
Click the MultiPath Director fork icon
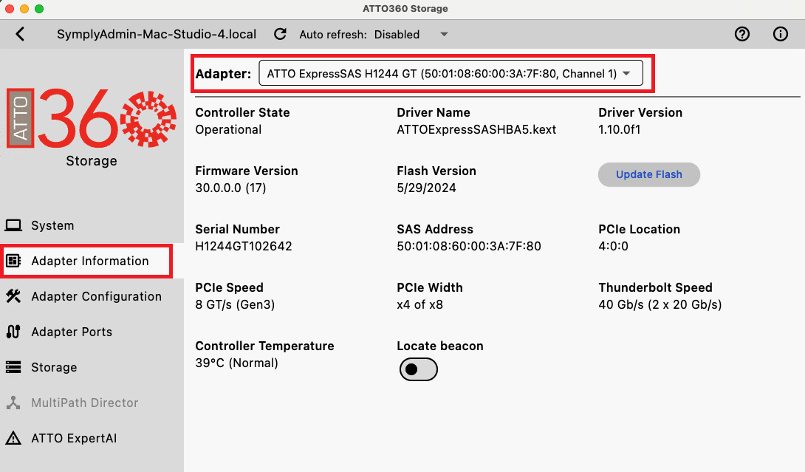13,403
